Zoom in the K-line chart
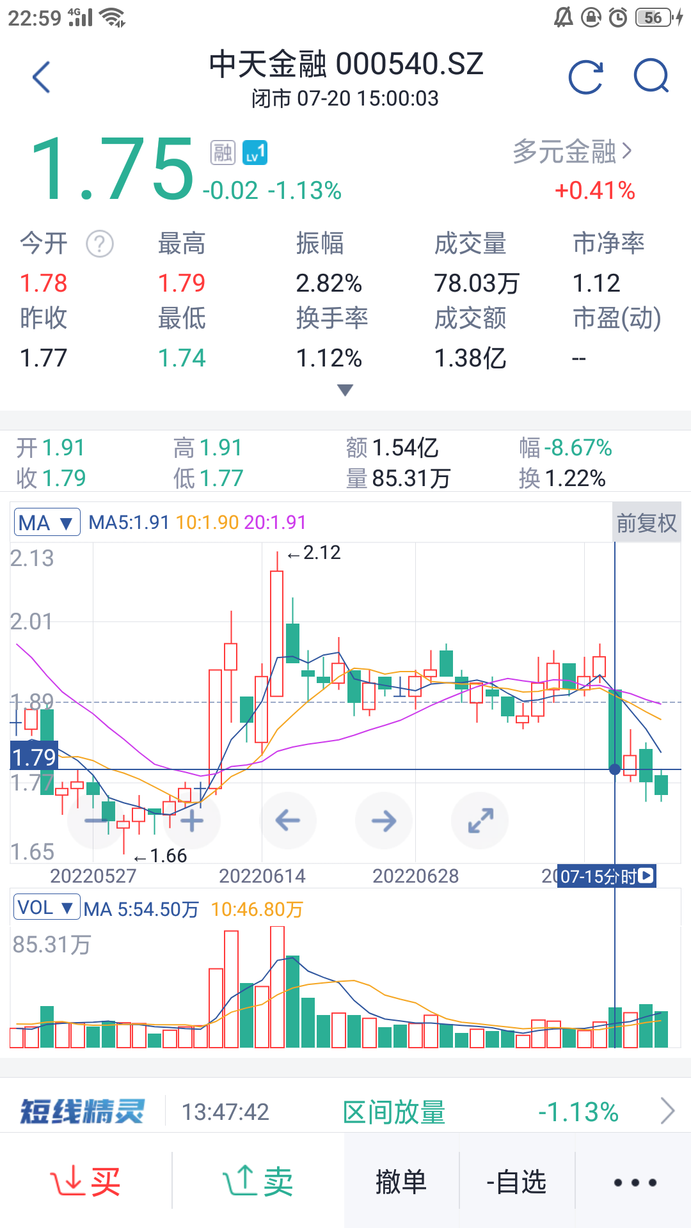Screen dimensions: 691x1228 click(x=192, y=821)
